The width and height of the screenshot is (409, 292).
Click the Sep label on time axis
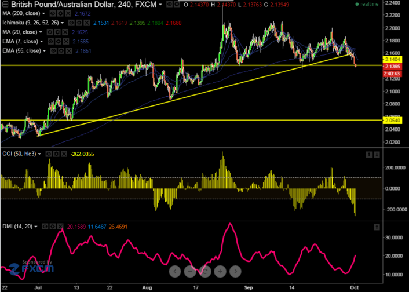249,288
